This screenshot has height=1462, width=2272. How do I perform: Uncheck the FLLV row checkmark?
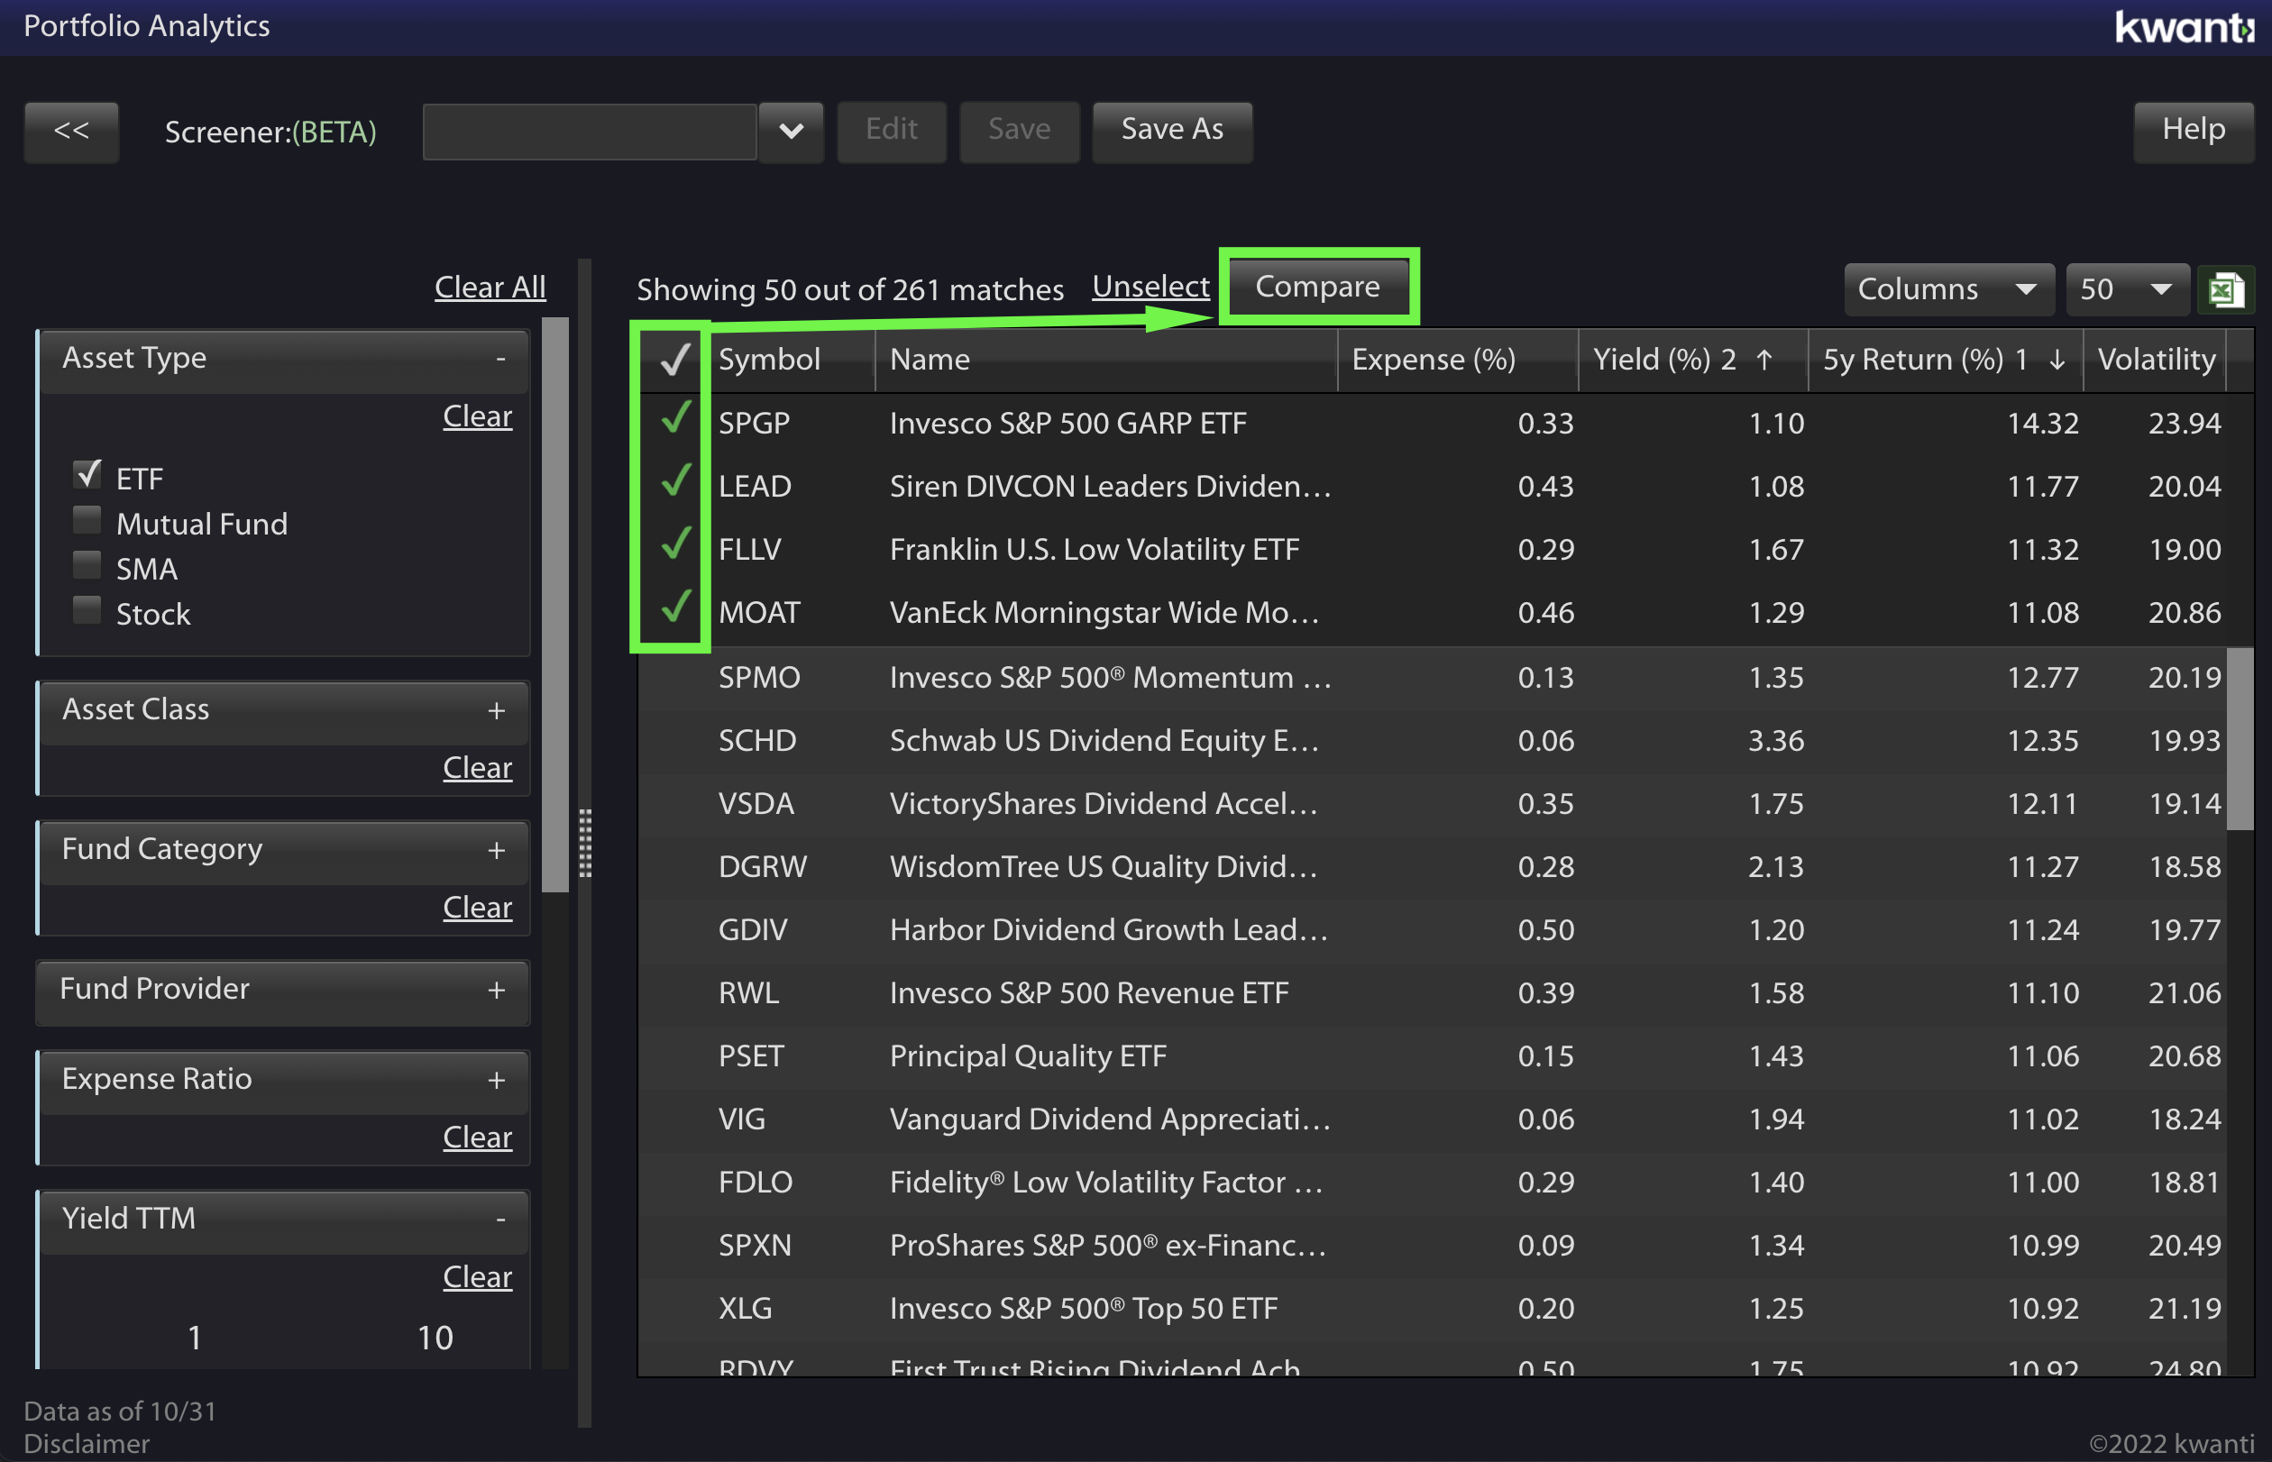[x=674, y=543]
